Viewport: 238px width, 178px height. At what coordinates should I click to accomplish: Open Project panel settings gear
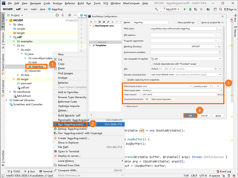click(70, 15)
